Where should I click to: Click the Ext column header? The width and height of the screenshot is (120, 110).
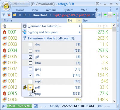[x=72, y=20]
